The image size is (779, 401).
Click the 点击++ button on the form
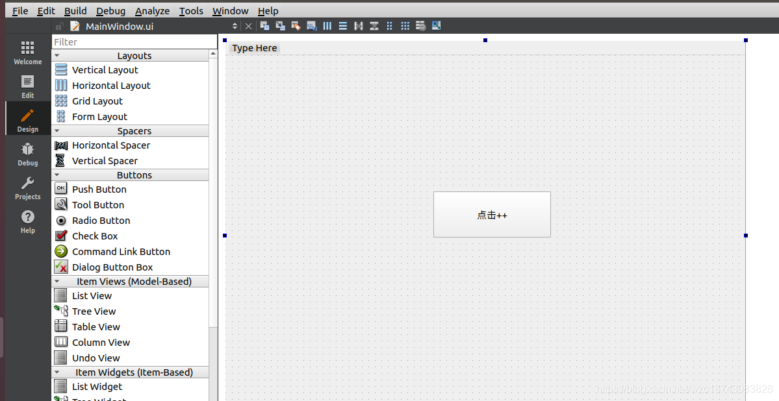click(492, 214)
